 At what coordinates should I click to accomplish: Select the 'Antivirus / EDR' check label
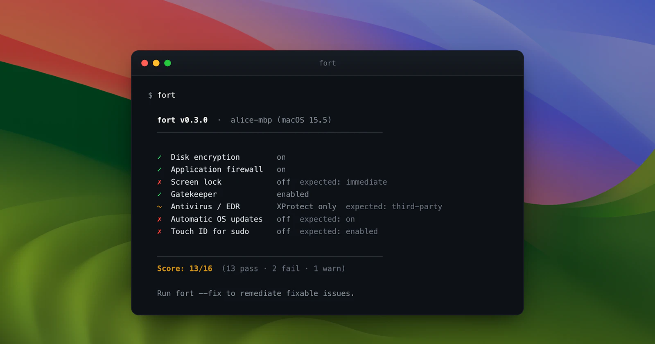[x=206, y=207]
